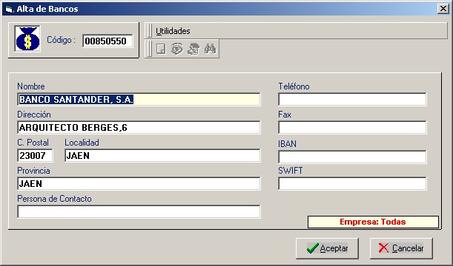Click the disabled blank document toolbar icon

point(161,49)
